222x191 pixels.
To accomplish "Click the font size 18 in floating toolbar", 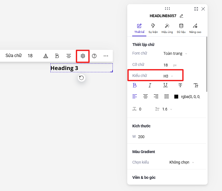I will click(30, 56).
